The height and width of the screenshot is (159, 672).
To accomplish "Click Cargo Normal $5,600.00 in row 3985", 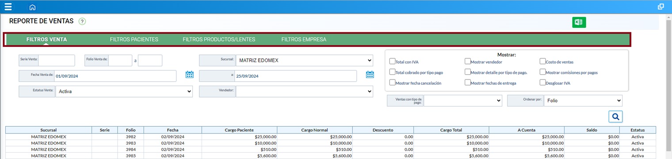I will (315, 155).
